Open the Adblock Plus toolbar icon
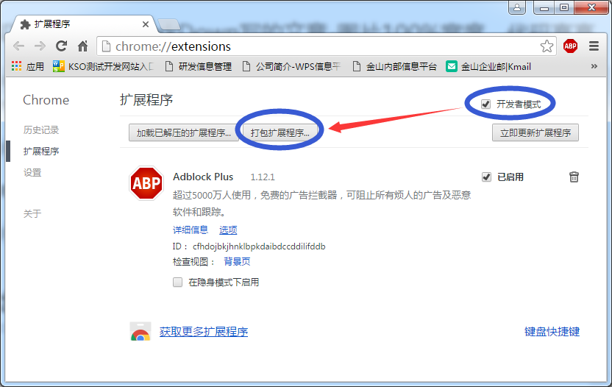The image size is (612, 387). tap(570, 46)
